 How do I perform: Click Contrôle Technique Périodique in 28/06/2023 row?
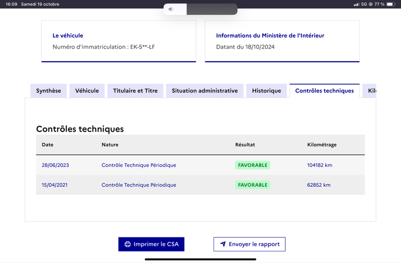tap(139, 165)
